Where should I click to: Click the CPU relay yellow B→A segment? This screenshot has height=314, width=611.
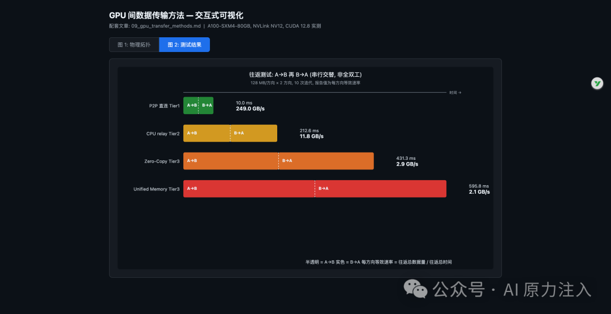tap(253, 133)
